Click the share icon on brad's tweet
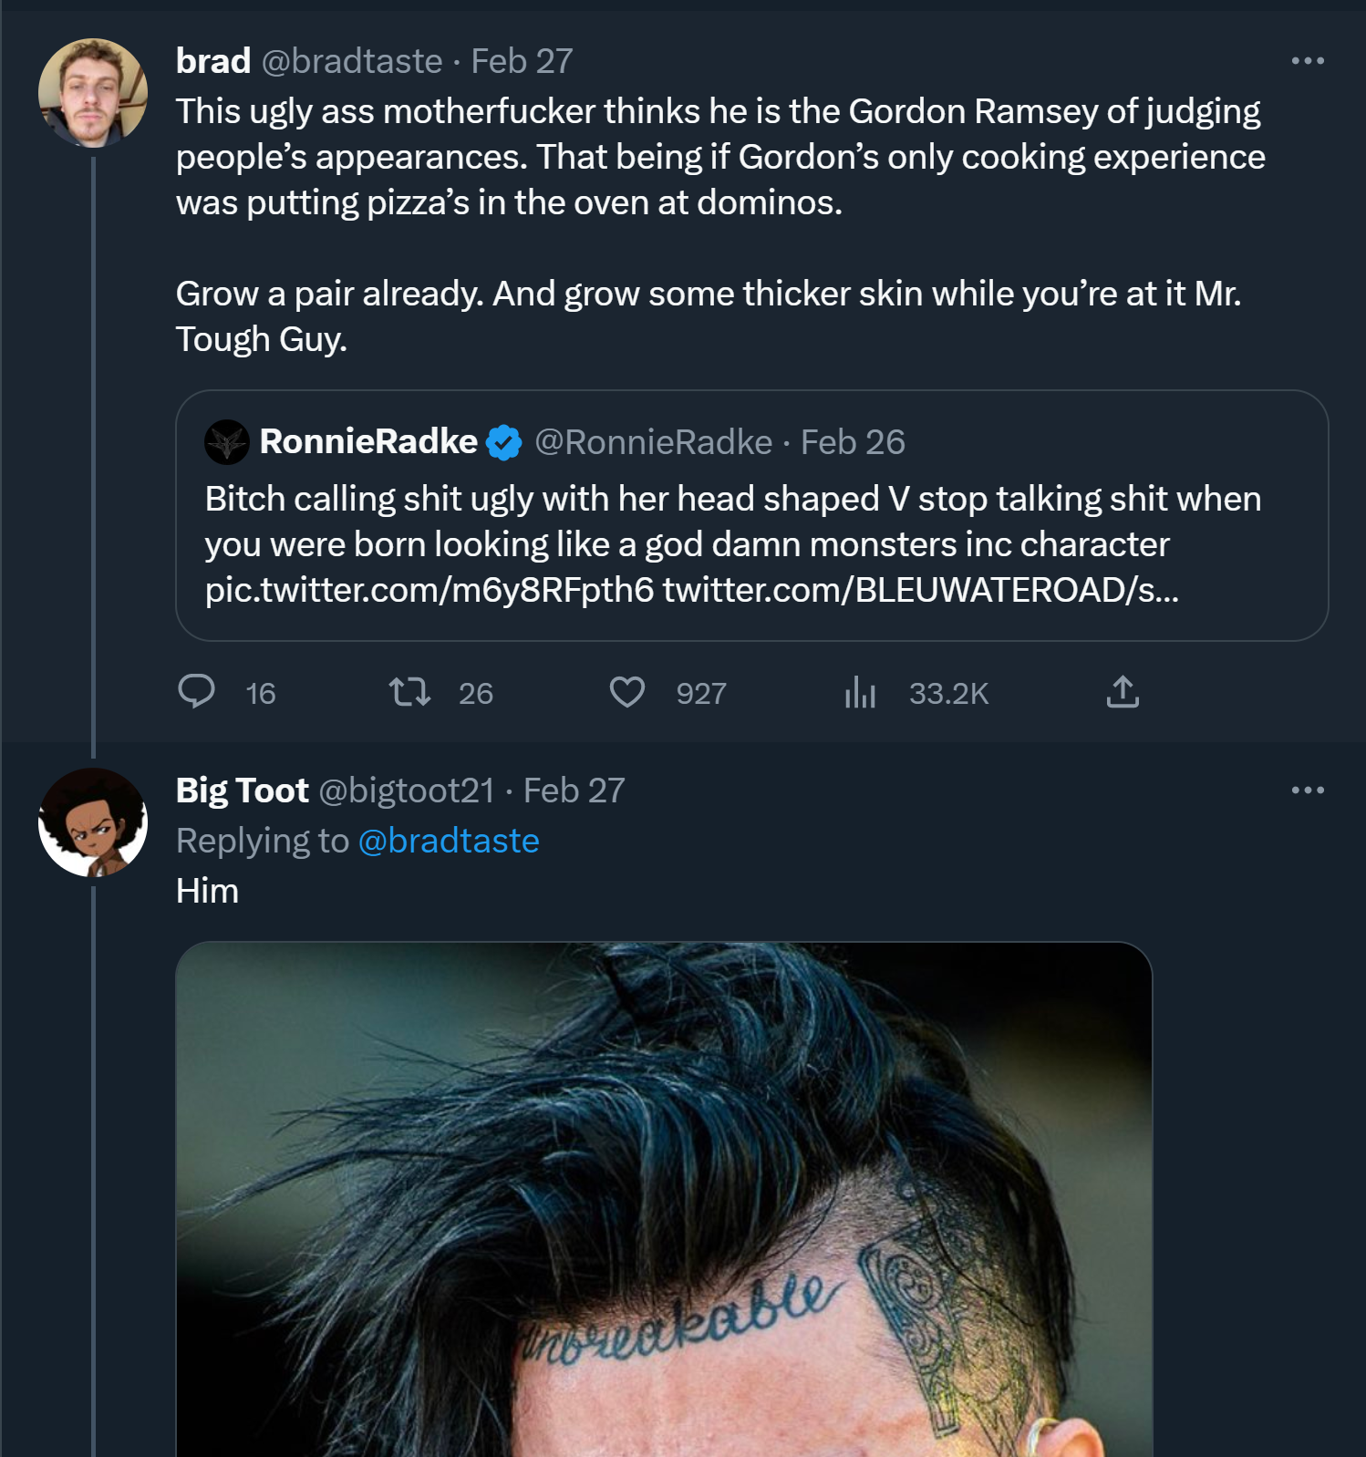The width and height of the screenshot is (1366, 1457). point(1123,692)
